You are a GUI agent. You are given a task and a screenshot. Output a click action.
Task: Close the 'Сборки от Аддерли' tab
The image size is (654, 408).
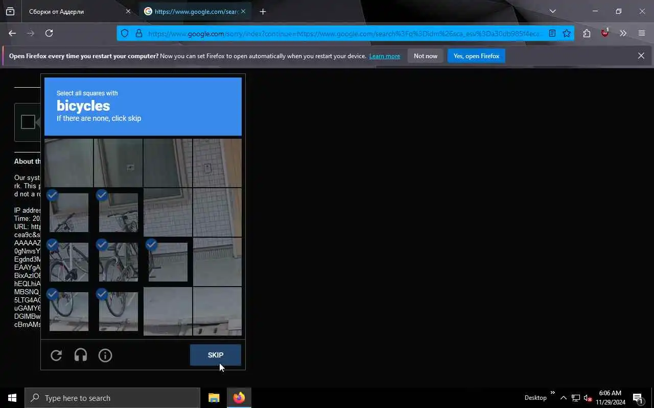pos(128,11)
